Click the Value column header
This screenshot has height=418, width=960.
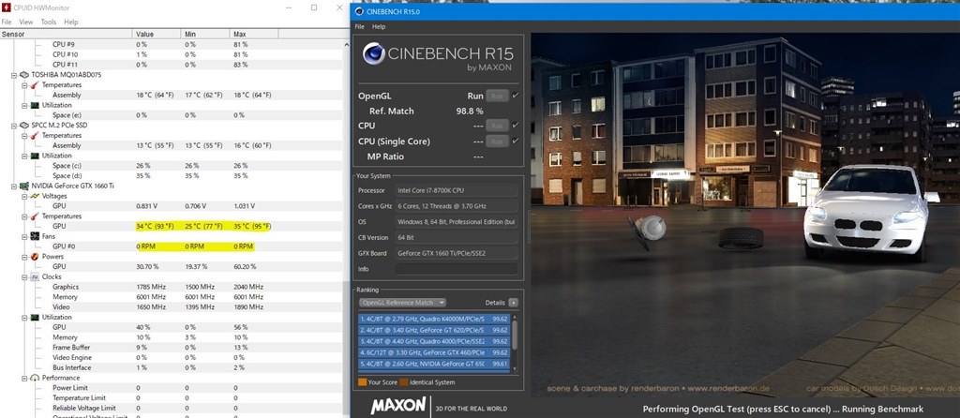pyautogui.click(x=157, y=34)
